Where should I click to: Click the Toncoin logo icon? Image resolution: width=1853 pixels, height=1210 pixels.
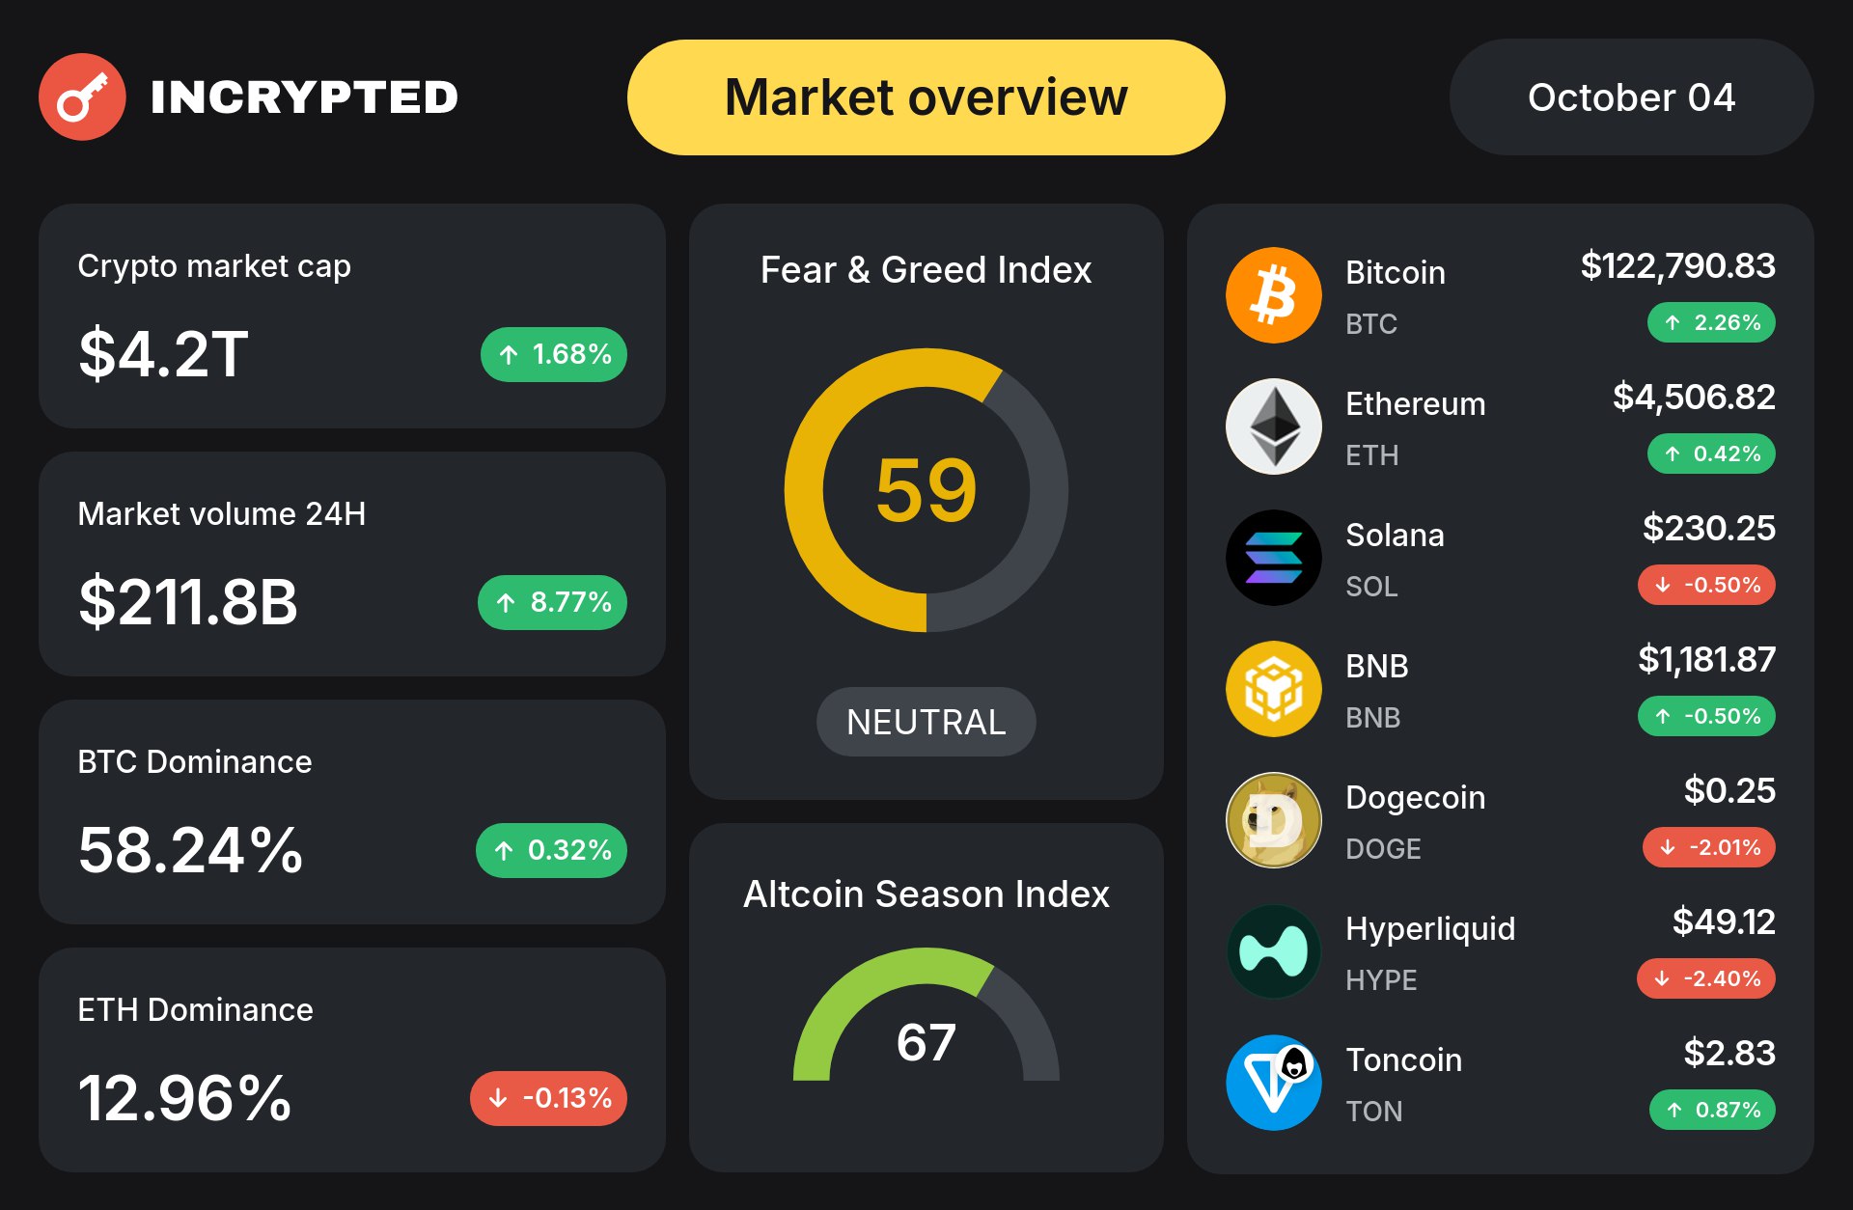[x=1273, y=1083]
